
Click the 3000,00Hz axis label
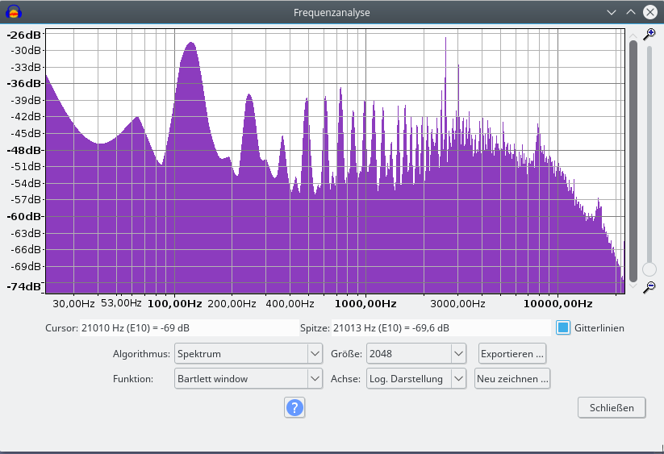click(x=457, y=304)
